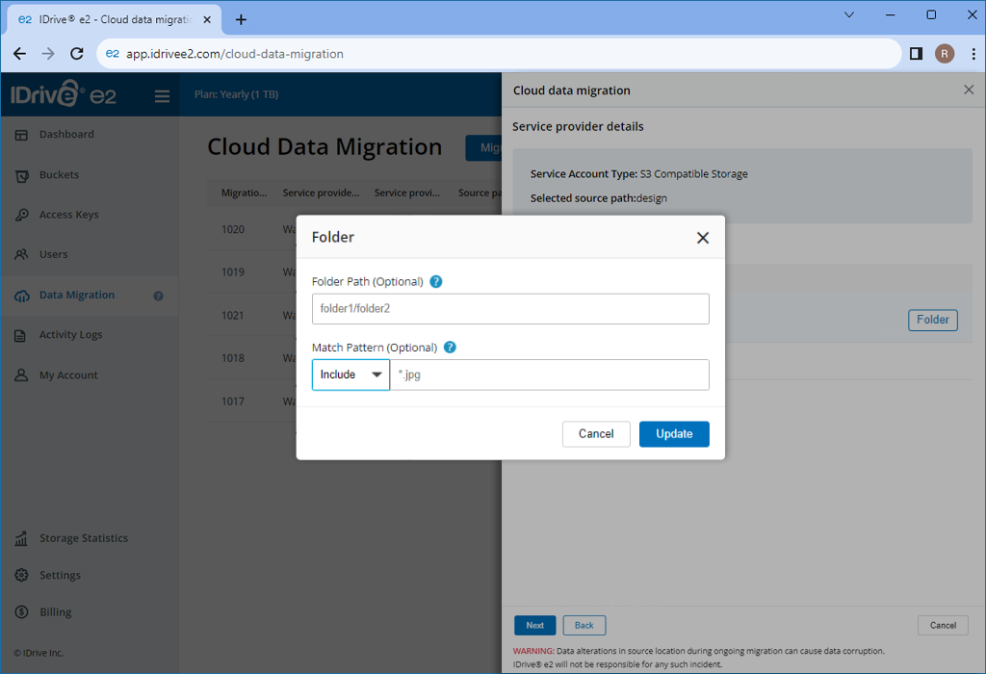Open My Account from the sidebar

click(68, 376)
